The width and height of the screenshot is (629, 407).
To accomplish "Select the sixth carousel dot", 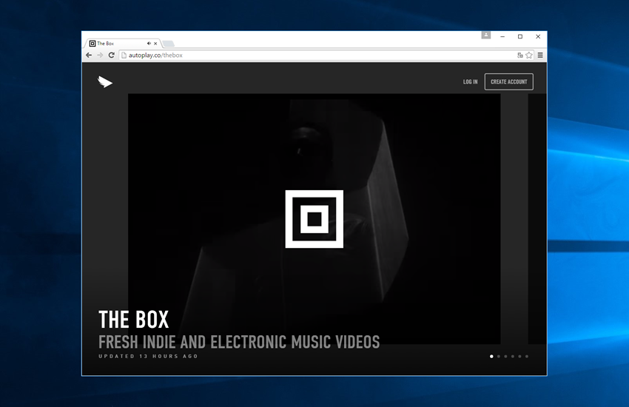I will (x=527, y=357).
